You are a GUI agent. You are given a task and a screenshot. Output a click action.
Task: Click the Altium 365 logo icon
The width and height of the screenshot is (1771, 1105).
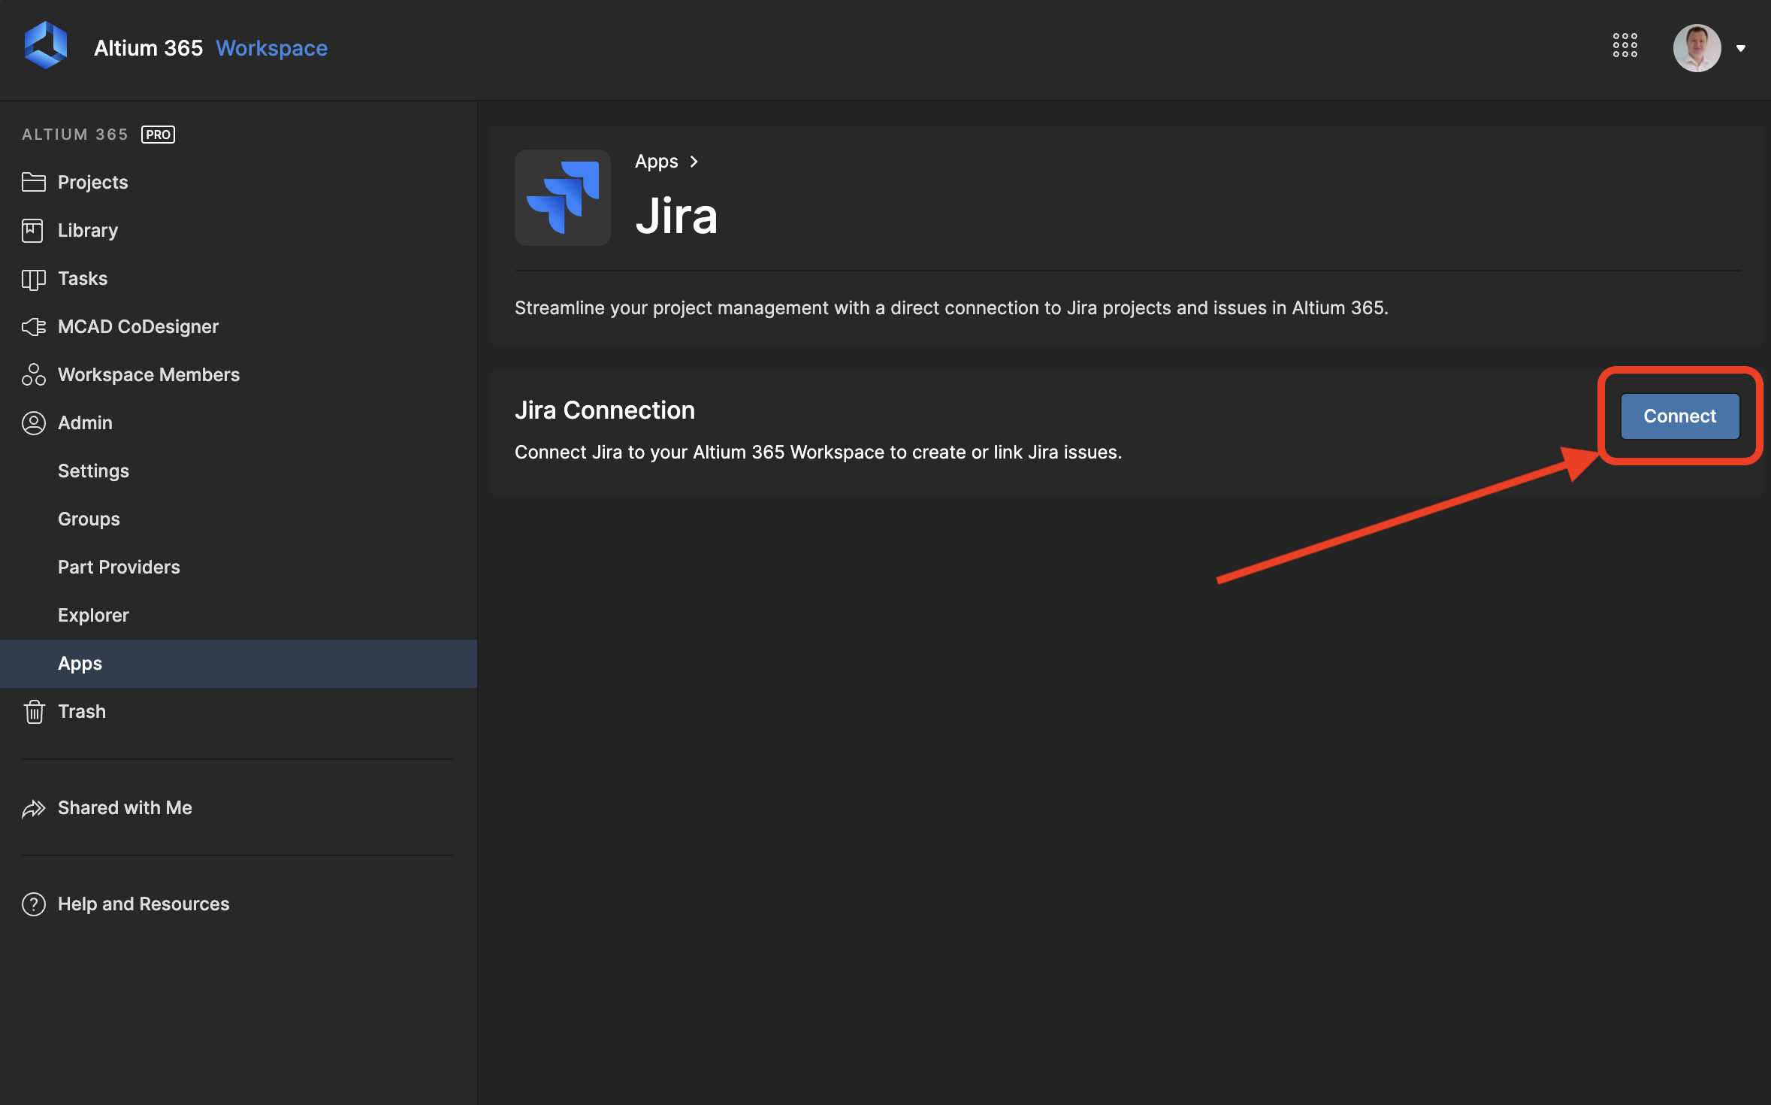point(46,47)
